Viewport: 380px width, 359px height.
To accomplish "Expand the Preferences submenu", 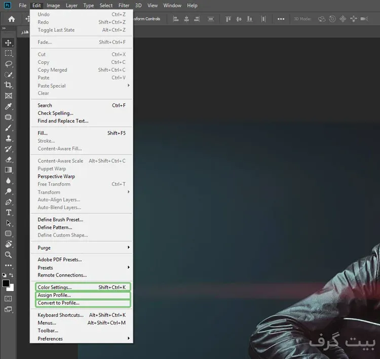I will coord(82,338).
